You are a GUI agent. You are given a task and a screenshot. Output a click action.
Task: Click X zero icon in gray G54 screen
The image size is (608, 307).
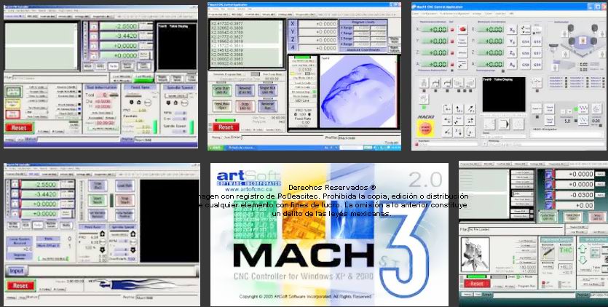click(x=512, y=29)
